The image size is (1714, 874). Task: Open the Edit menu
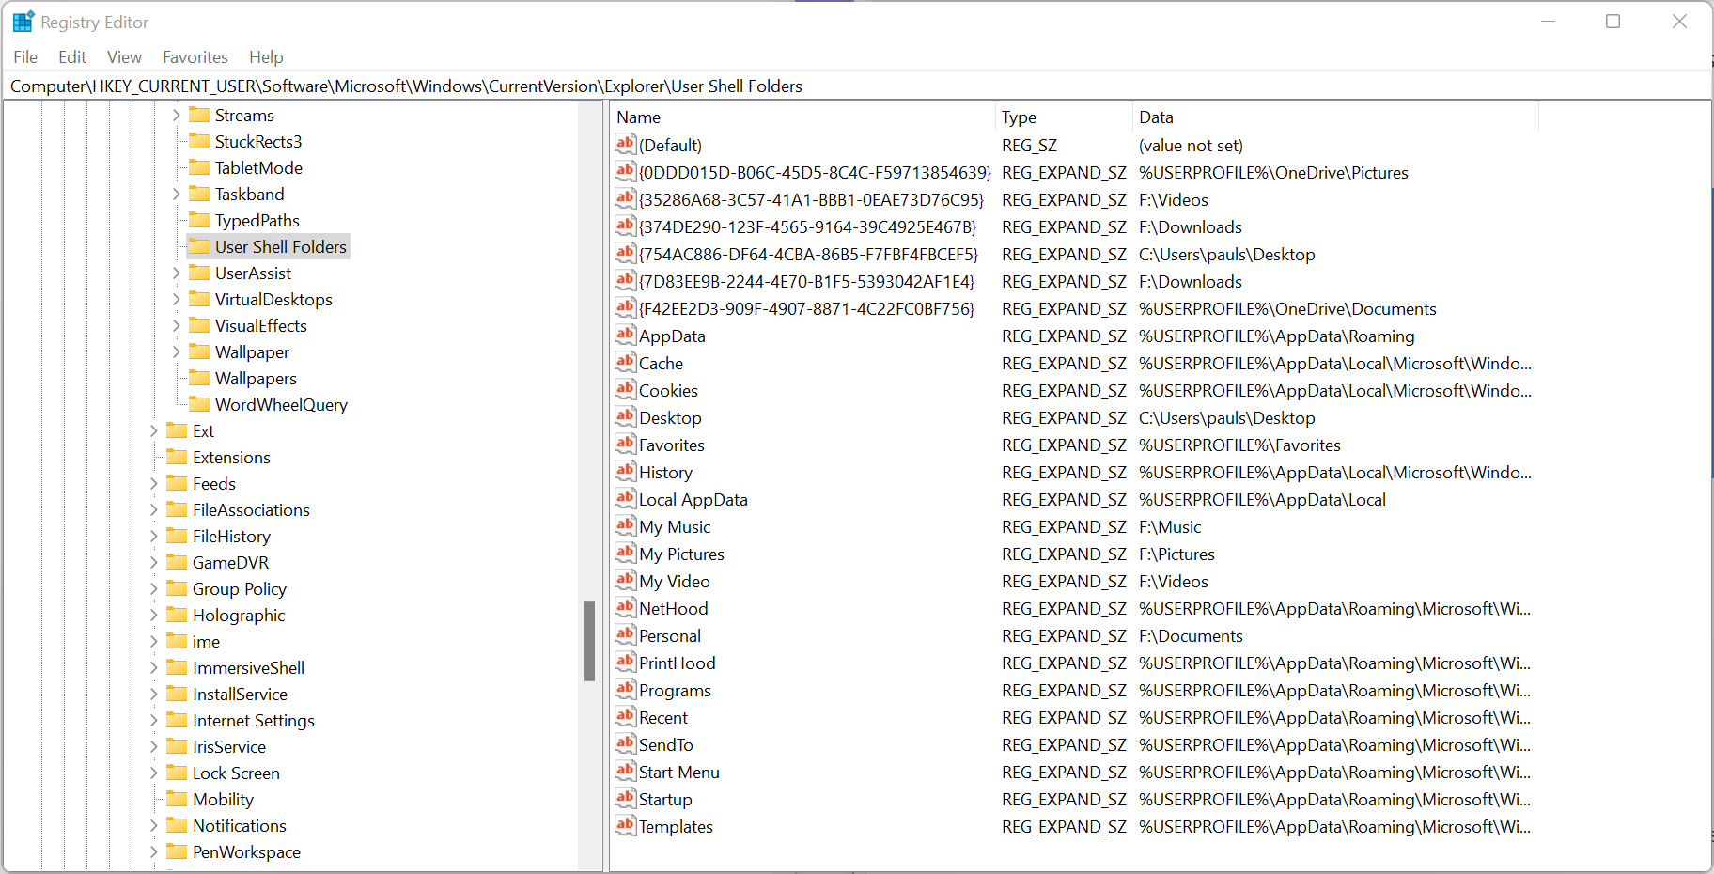pyautogui.click(x=71, y=57)
